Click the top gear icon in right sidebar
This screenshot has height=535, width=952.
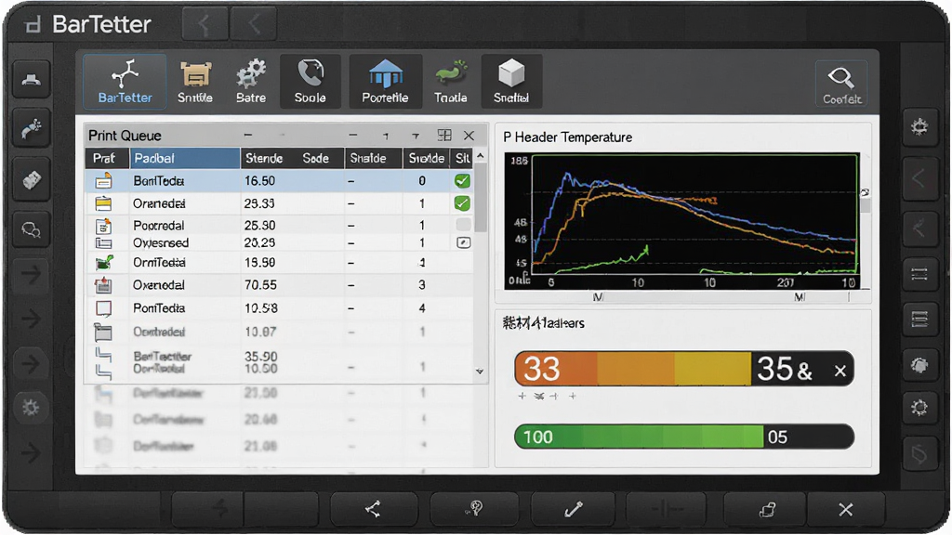[919, 126]
